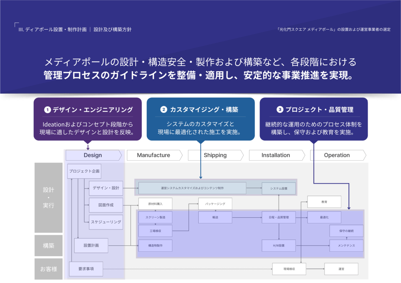Click the number 3 circle icon
The image size is (401, 283).
pos(280,109)
